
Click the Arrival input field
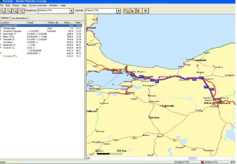101,11
